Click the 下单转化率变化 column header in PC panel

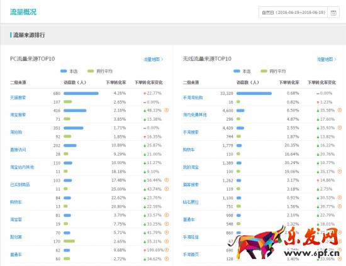[148, 82]
